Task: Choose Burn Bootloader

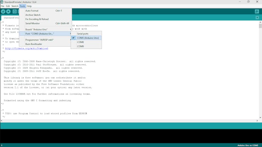Action: point(45,44)
